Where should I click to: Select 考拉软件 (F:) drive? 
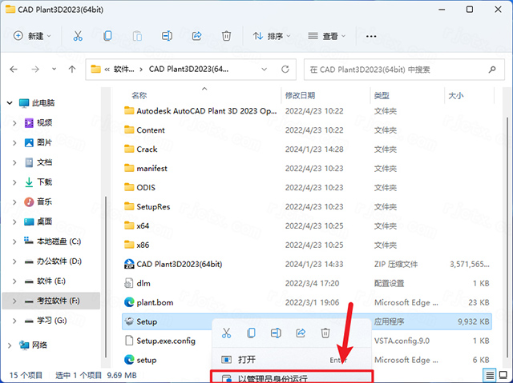[52, 301]
